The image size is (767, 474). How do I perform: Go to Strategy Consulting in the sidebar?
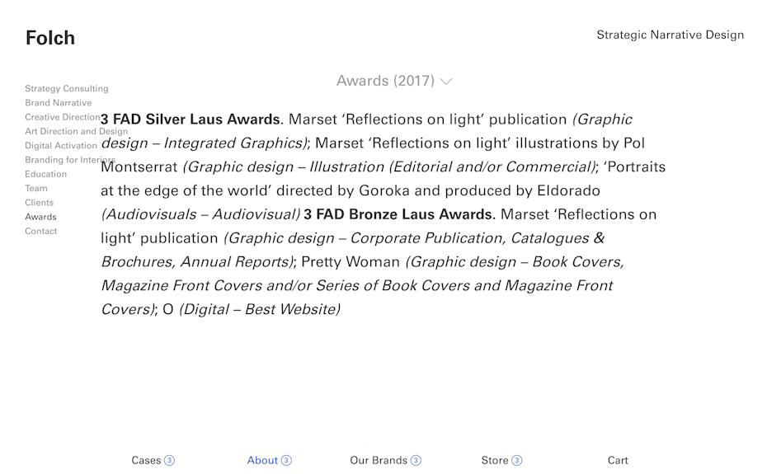coord(67,89)
